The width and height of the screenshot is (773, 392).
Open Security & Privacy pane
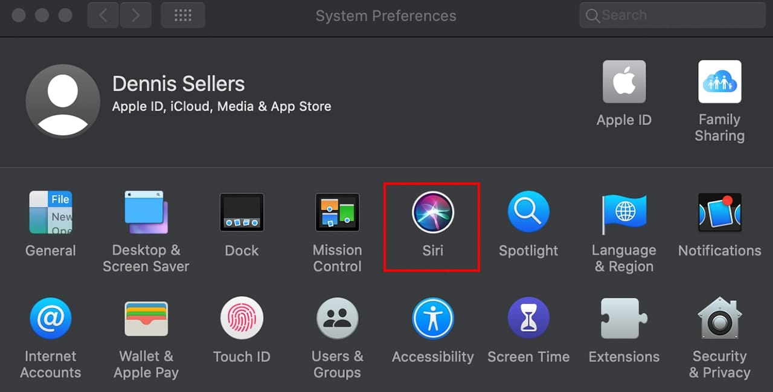tap(719, 319)
